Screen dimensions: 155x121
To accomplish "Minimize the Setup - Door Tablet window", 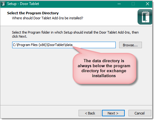I will point(119,4).
